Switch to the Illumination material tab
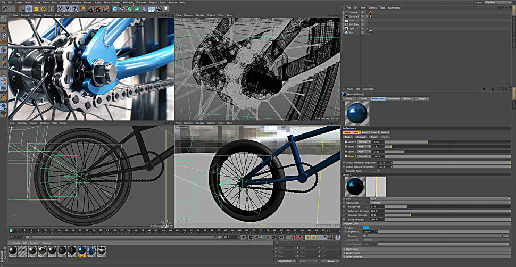The height and width of the screenshot is (267, 516). tap(393, 98)
